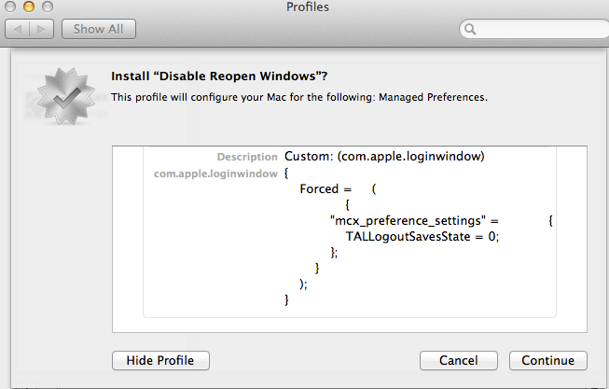Click the 'Custom: (com.apple.loginwindow)' value
Image resolution: width=609 pixels, height=389 pixels.
pos(384,156)
